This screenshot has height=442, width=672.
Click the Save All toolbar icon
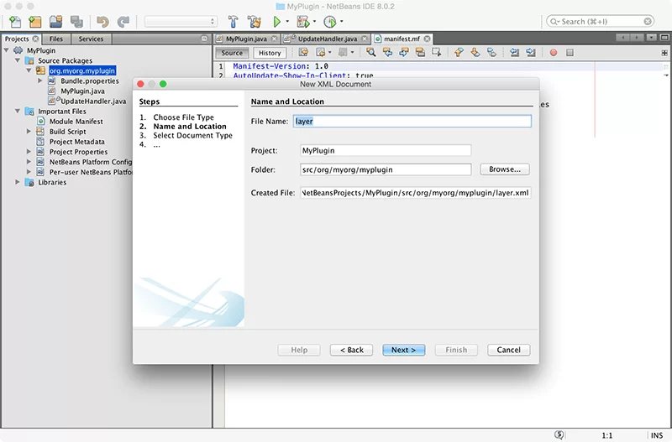76,22
